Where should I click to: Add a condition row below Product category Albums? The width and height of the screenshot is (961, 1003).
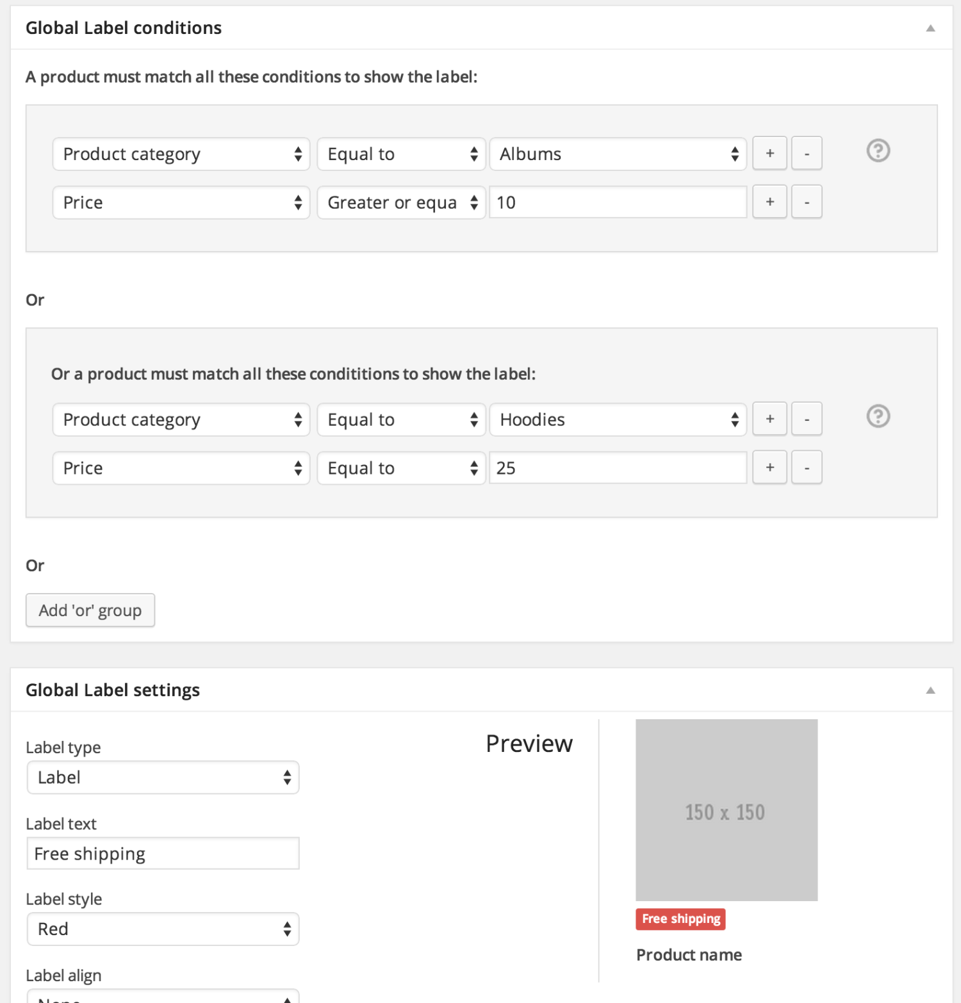coord(769,153)
